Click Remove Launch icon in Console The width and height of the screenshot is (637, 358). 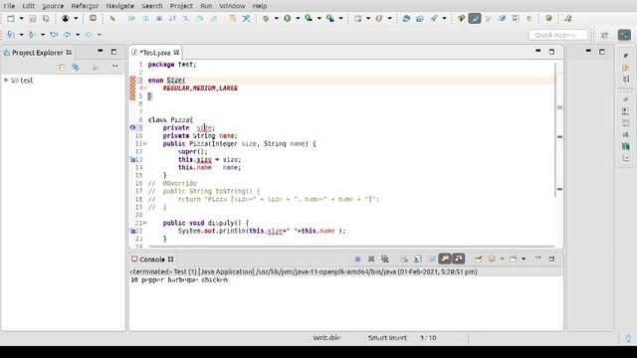tap(371, 259)
